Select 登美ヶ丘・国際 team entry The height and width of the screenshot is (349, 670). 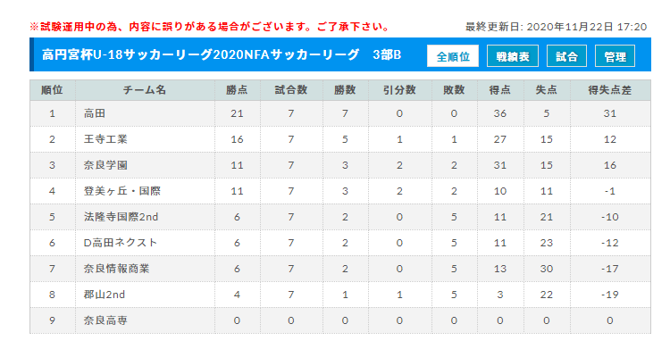click(122, 191)
